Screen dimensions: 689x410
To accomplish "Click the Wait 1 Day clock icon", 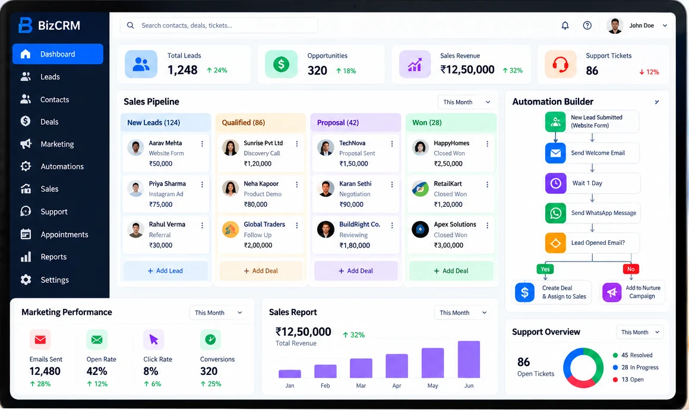I will (555, 183).
